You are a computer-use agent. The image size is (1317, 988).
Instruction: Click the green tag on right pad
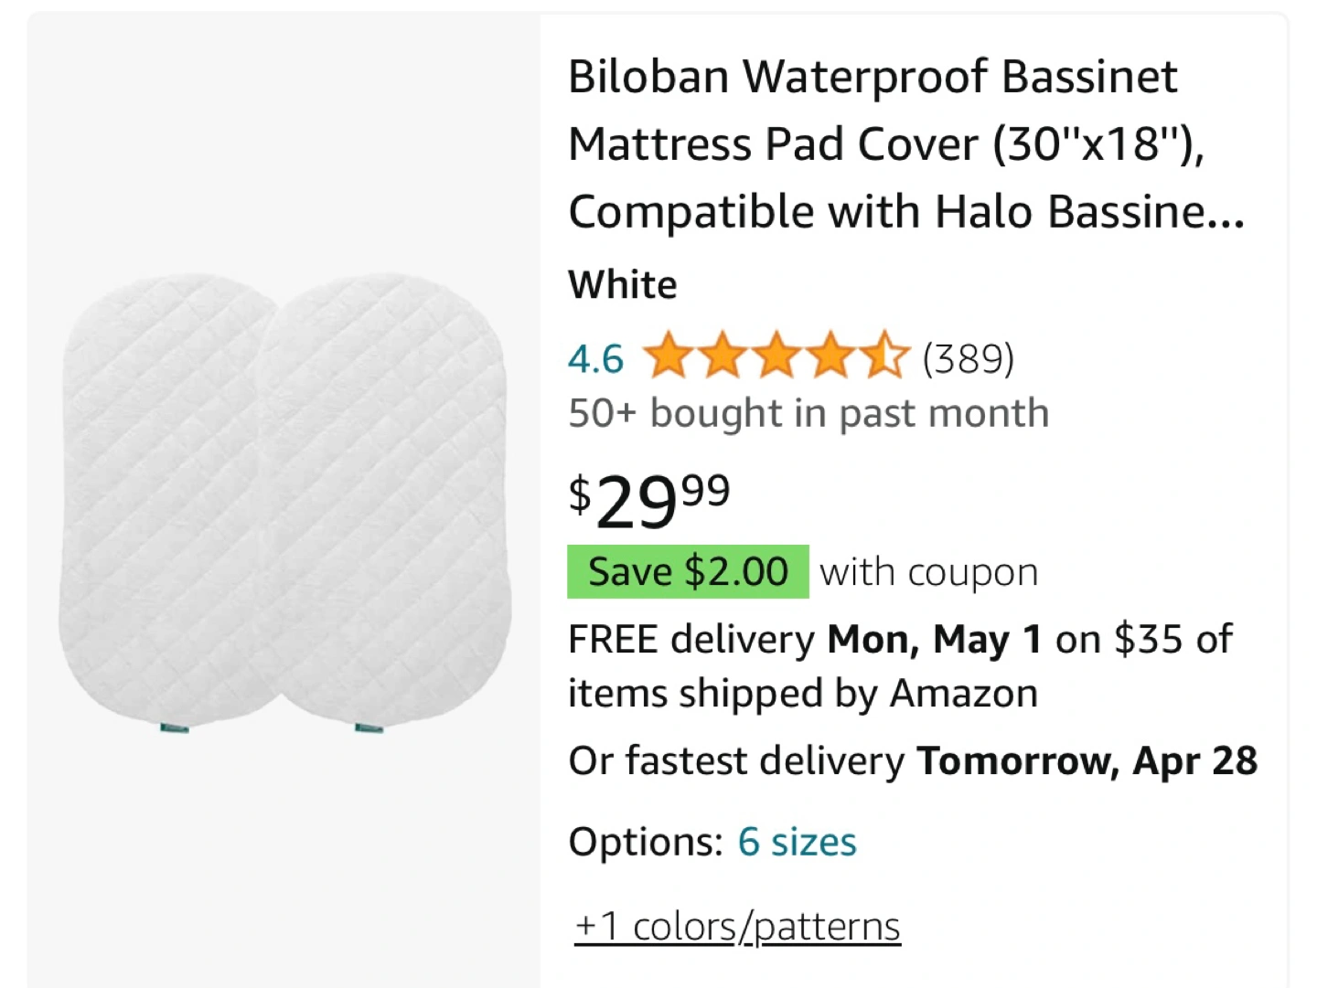(370, 728)
